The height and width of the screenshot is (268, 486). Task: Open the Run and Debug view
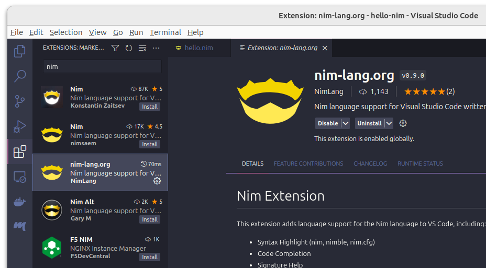pos(20,126)
